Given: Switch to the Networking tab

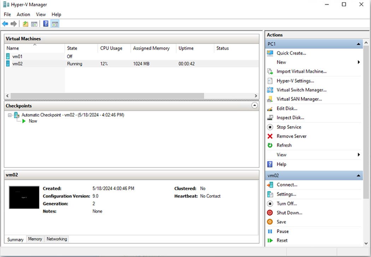Looking at the screenshot, I should tap(57, 239).
